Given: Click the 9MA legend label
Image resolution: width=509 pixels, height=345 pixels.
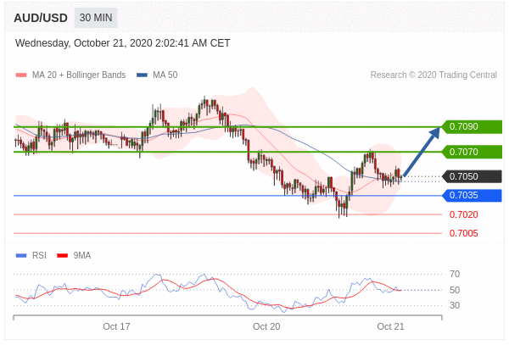Looking at the screenshot, I should click(x=82, y=255).
